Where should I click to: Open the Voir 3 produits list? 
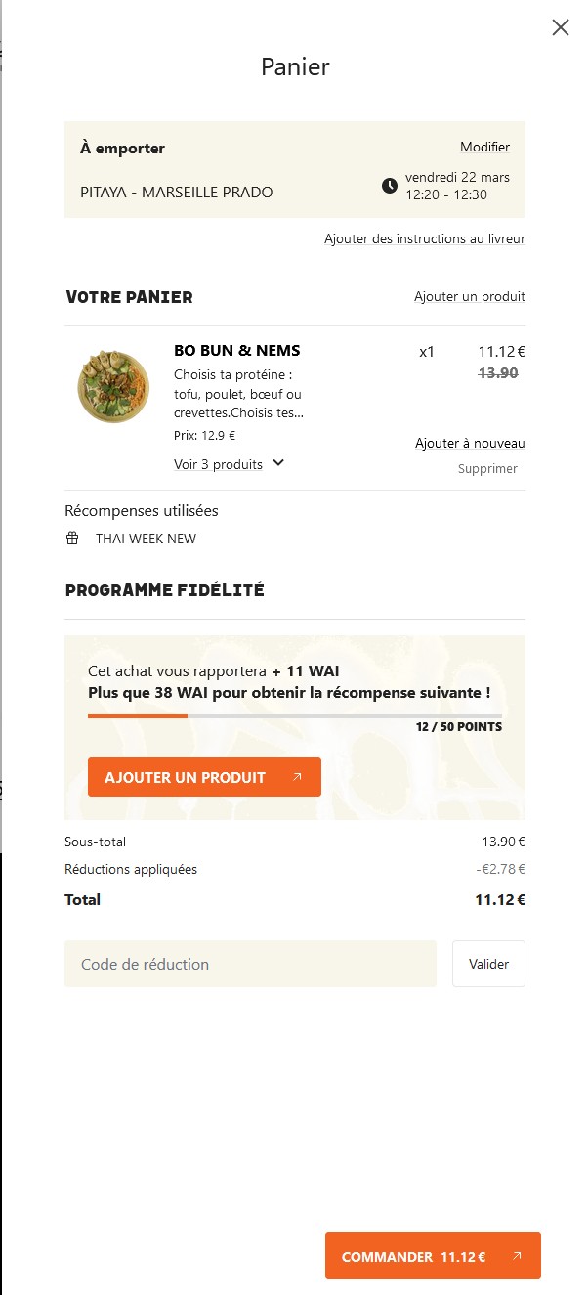point(218,464)
